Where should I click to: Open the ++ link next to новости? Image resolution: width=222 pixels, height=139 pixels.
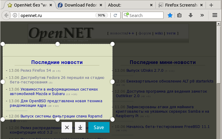[x=131, y=33]
